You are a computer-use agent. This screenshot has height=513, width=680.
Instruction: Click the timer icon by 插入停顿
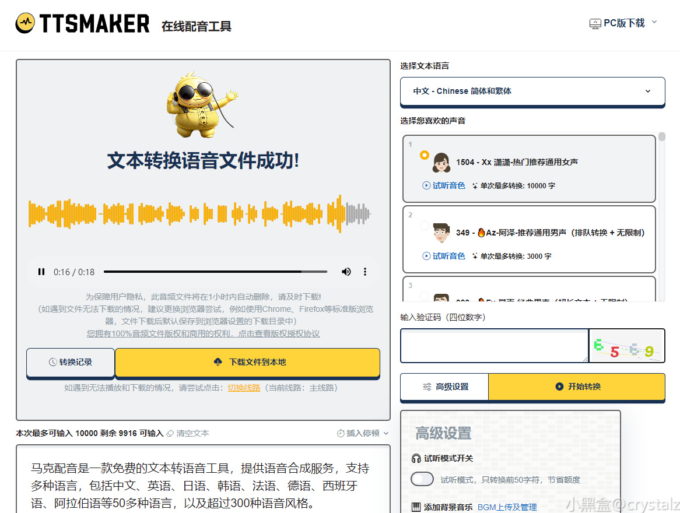coord(341,433)
